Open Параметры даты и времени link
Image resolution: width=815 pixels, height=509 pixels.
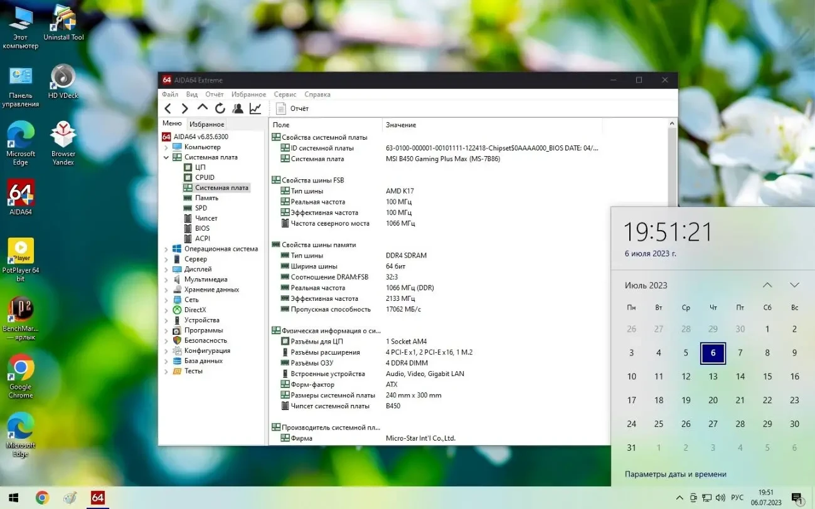click(x=675, y=474)
